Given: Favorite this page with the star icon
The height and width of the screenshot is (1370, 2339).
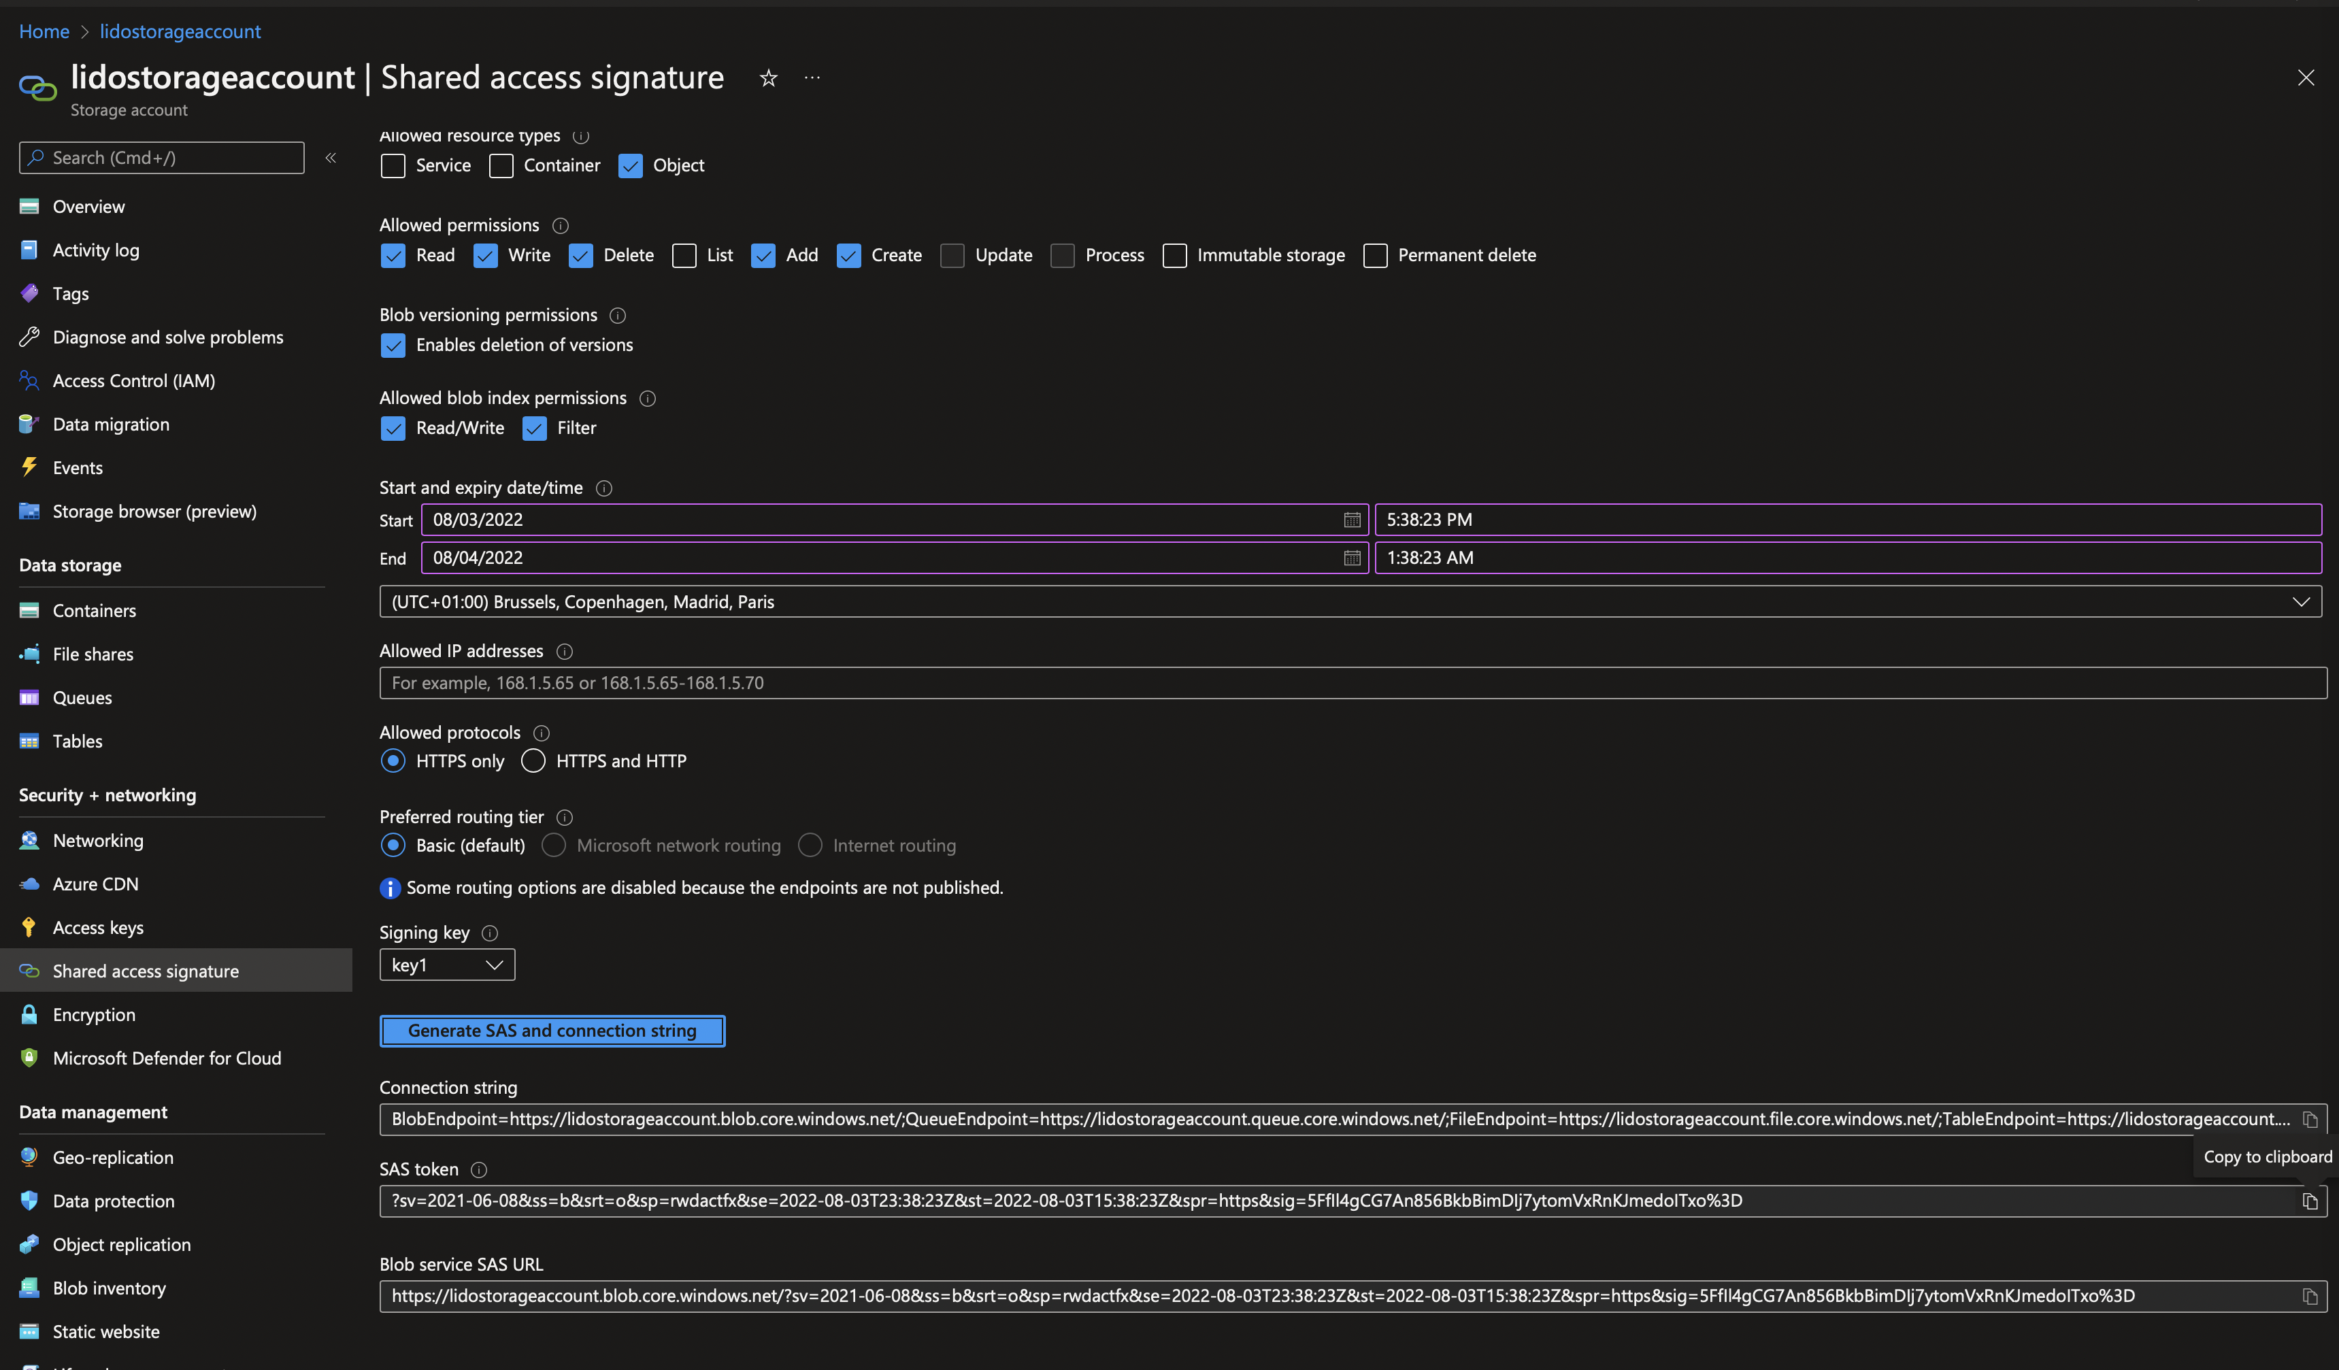Looking at the screenshot, I should pos(767,78).
